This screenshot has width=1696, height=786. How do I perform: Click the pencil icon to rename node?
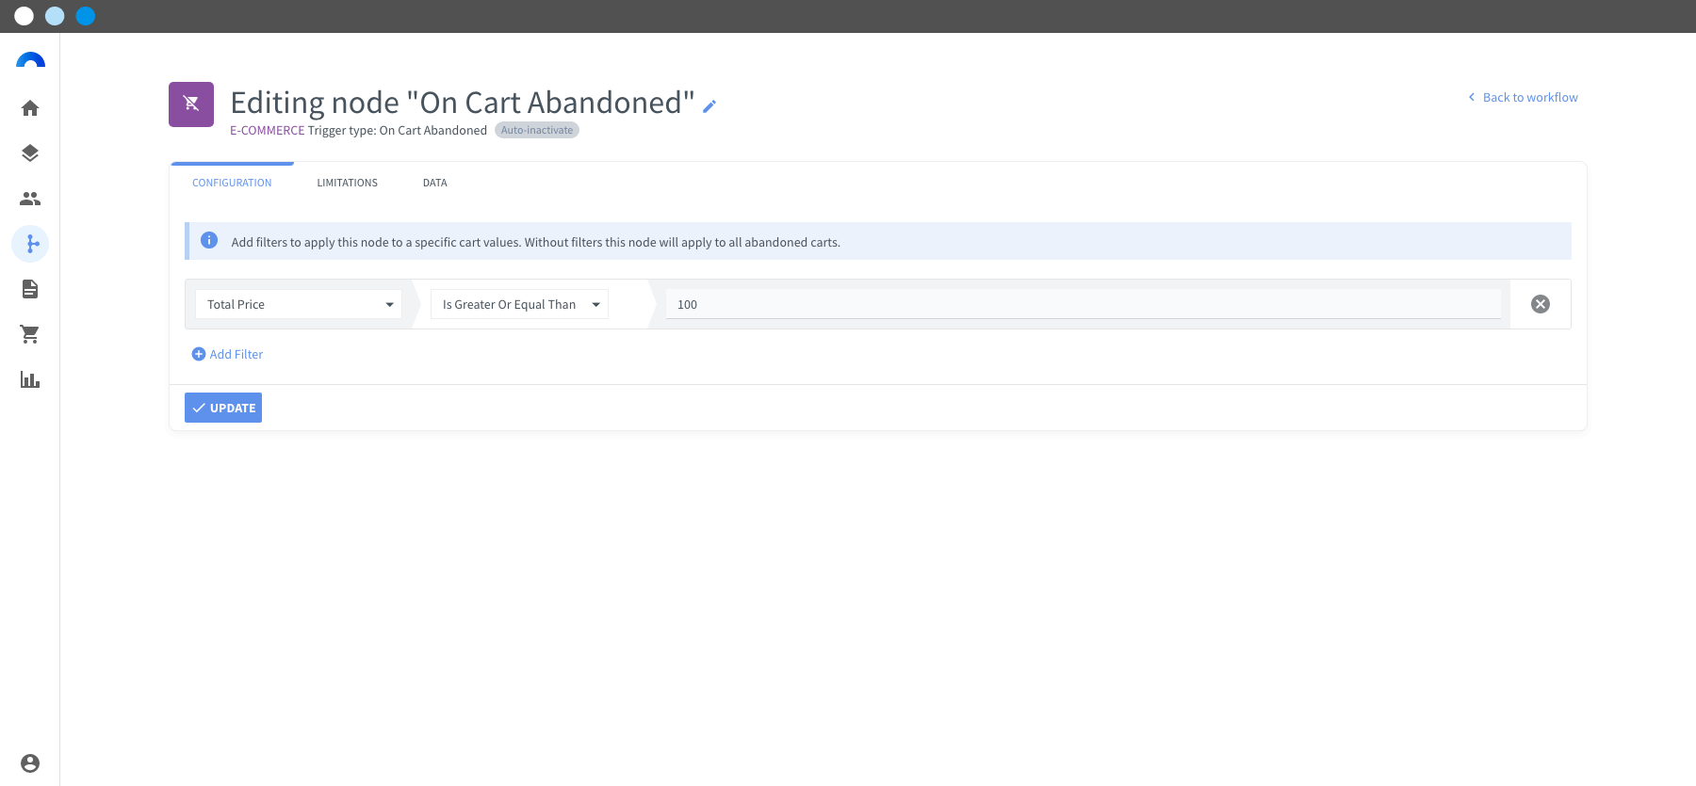pyautogui.click(x=709, y=106)
